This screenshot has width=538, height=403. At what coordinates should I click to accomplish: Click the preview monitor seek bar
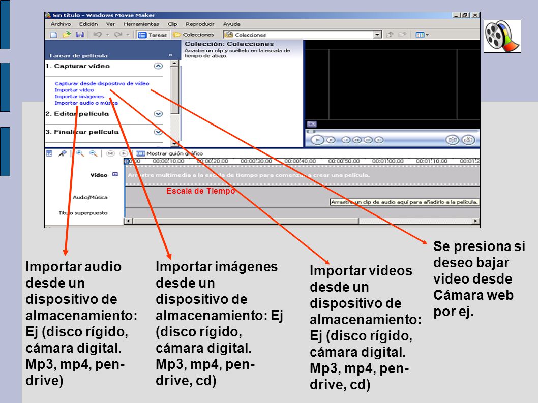coord(392,131)
